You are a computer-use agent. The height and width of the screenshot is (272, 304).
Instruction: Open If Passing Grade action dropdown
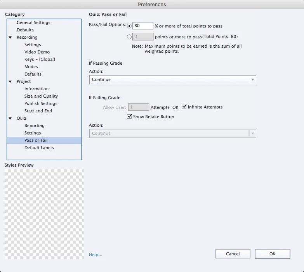[x=172, y=79]
